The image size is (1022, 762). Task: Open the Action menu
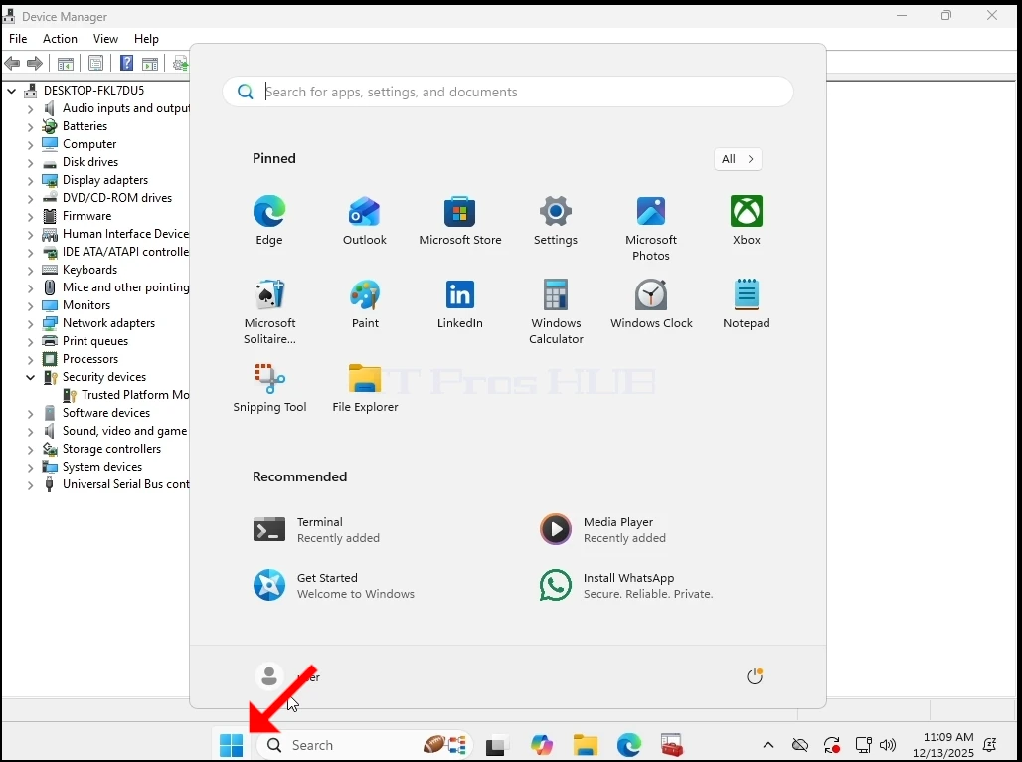pos(60,39)
